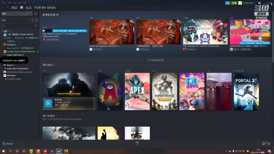Click the blue announcements button in title bar

point(227,3)
